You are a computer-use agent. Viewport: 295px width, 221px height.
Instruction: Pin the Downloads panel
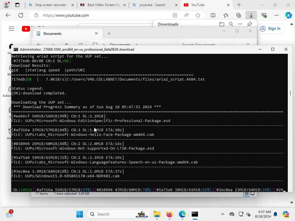click(250, 24)
